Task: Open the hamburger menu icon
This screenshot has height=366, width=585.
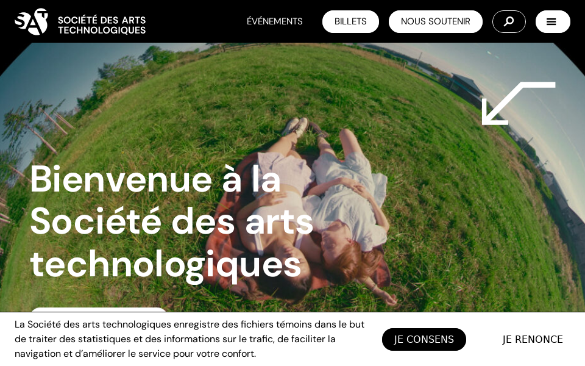Action: pyautogui.click(x=553, y=22)
